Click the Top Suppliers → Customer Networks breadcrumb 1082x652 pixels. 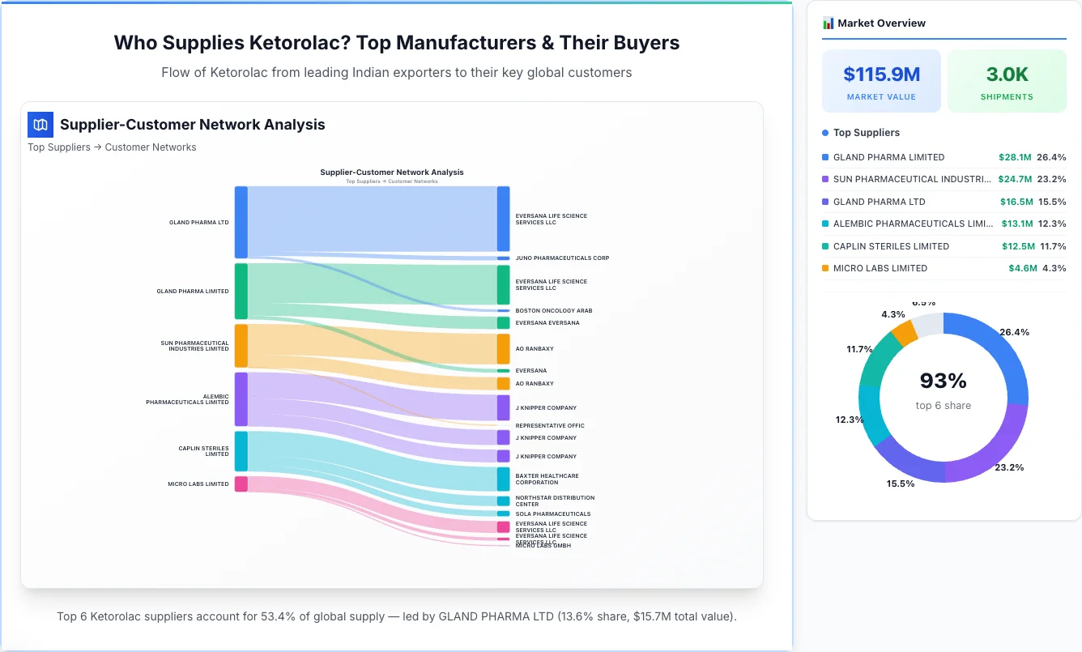tap(112, 147)
